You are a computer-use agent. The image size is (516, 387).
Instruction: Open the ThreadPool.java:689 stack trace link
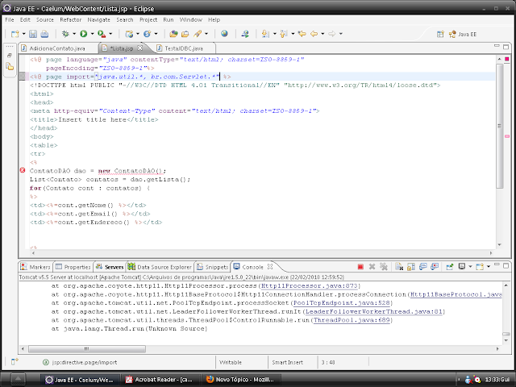point(352,320)
